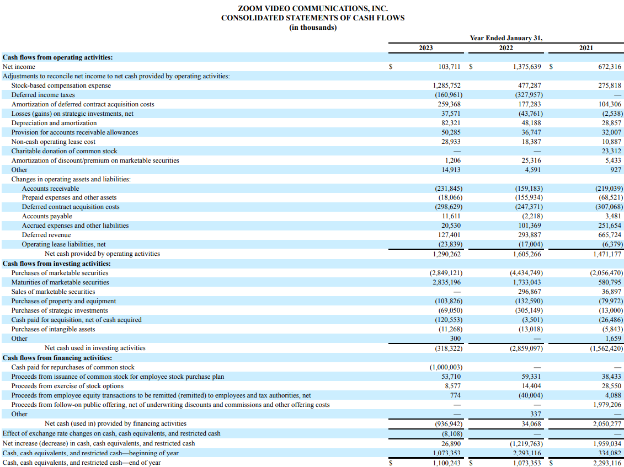The width and height of the screenshot is (624, 467).
Task: Click 'Cash flows from financing activities:' heading
Action: 57,358
